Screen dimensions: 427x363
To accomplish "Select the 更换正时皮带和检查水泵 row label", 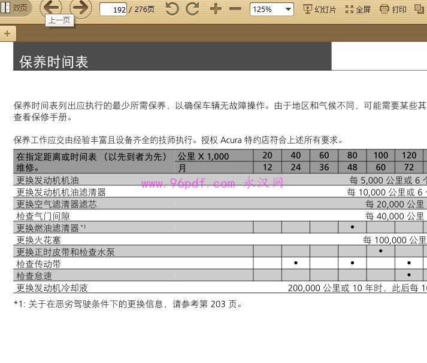I will tap(65, 252).
